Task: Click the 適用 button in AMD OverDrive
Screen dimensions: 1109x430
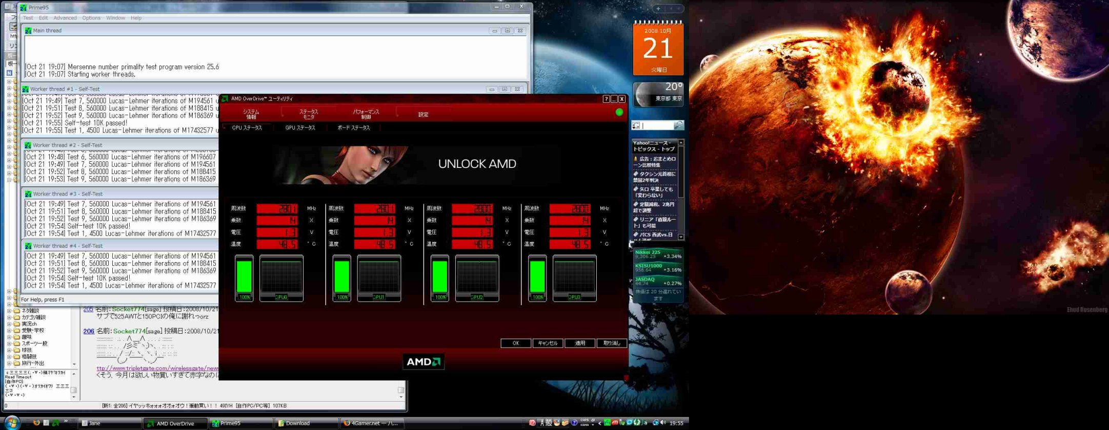Action: (x=580, y=343)
